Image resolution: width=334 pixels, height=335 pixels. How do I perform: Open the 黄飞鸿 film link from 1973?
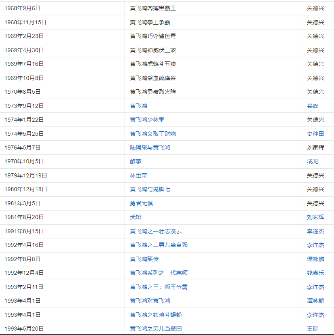(138, 106)
